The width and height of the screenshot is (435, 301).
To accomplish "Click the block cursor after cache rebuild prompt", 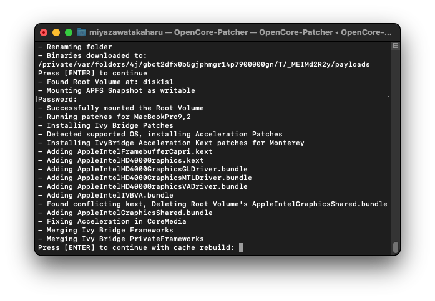I will pyautogui.click(x=241, y=247).
